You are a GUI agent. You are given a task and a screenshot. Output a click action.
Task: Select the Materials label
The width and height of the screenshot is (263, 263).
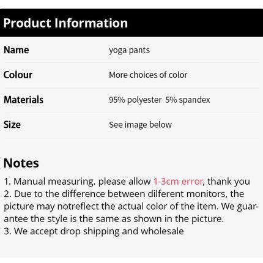tap(23, 100)
